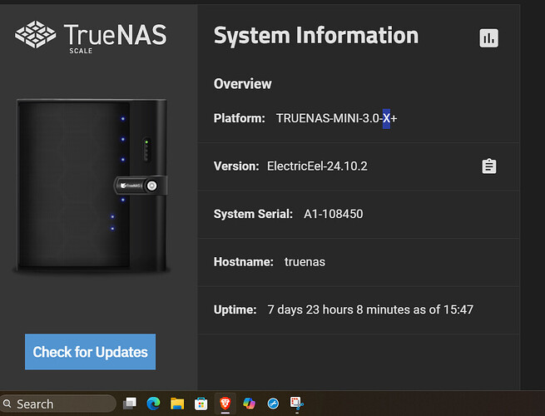Click Platform value TRUENAS-MINI-3.0-X+
Screen dimensions: 545x416
(336, 118)
